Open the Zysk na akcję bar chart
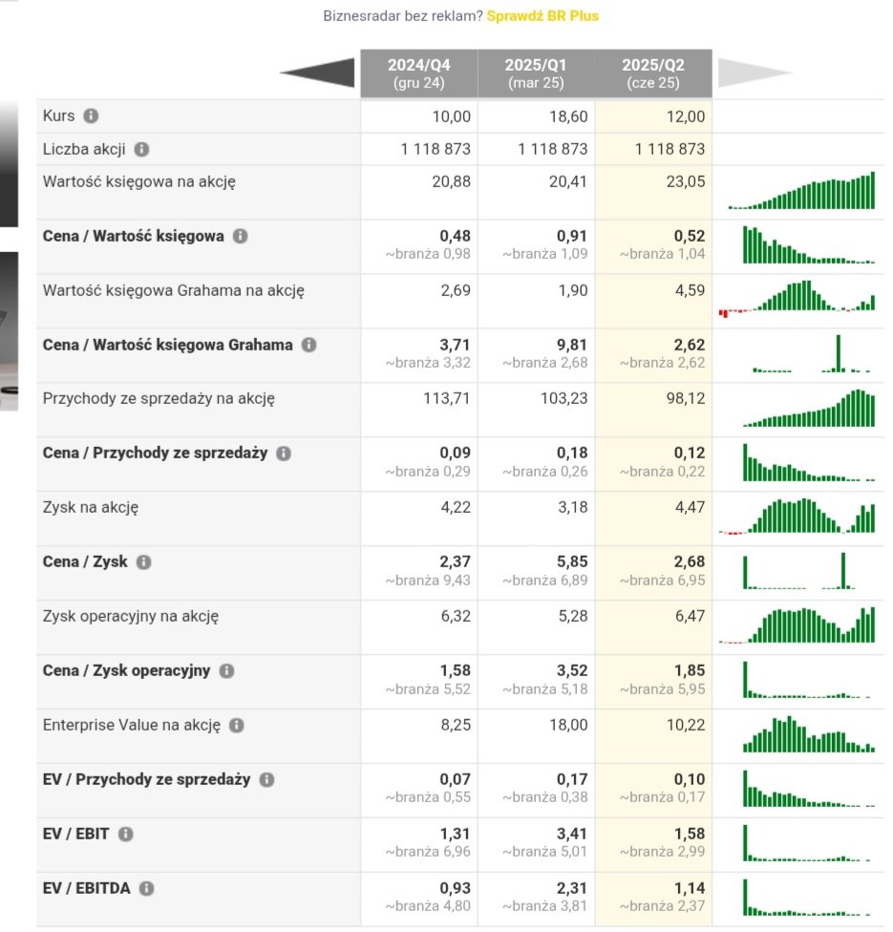The image size is (893, 932). [x=797, y=518]
